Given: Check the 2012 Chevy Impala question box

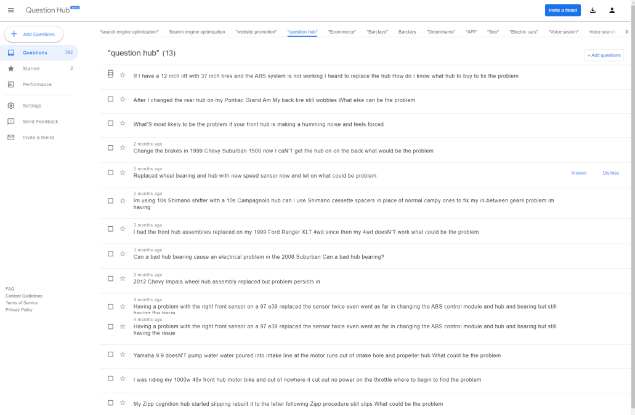Looking at the screenshot, I should click(x=111, y=279).
